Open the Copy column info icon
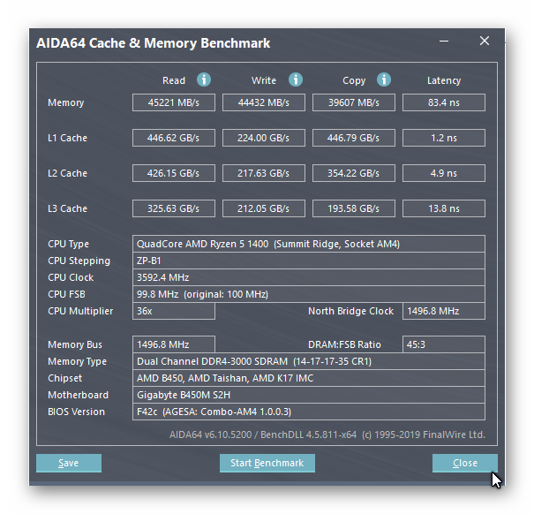The height and width of the screenshot is (514, 534). click(x=384, y=79)
